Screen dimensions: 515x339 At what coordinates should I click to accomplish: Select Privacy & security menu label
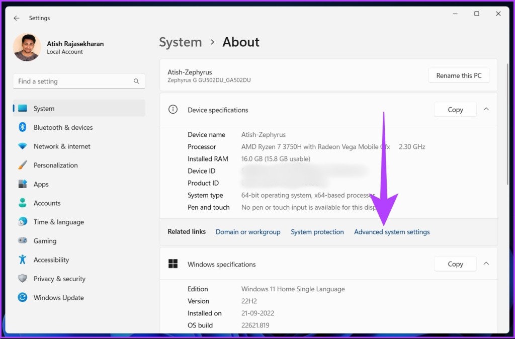[x=59, y=279]
